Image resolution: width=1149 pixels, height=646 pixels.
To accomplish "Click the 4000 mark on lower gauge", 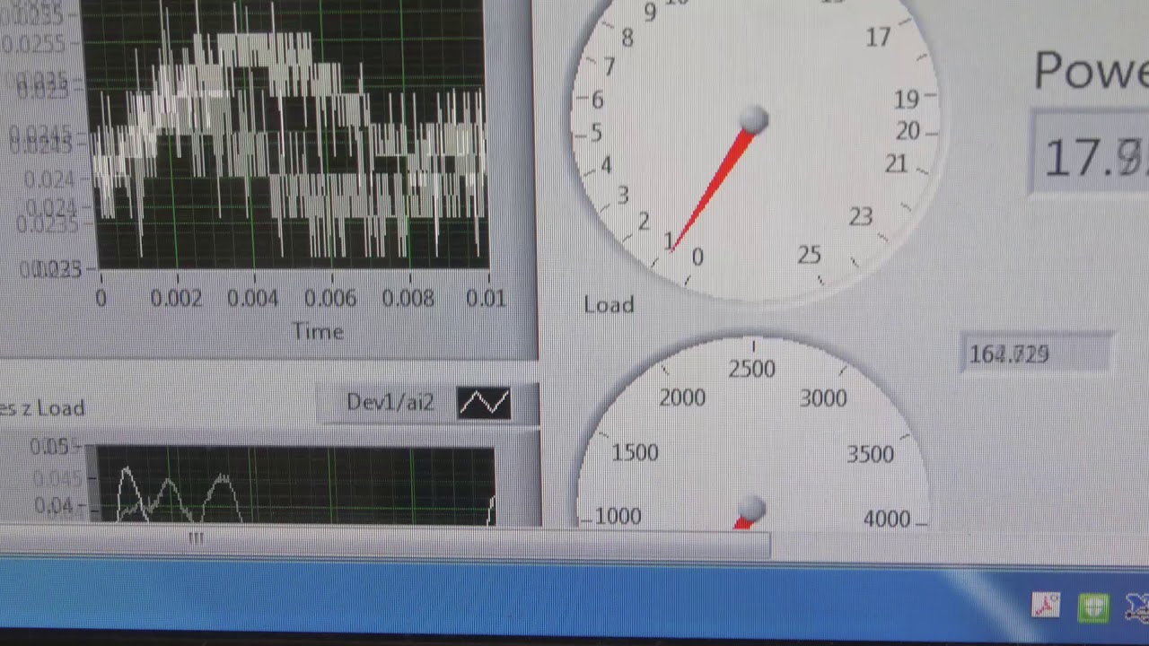I will (x=886, y=519).
